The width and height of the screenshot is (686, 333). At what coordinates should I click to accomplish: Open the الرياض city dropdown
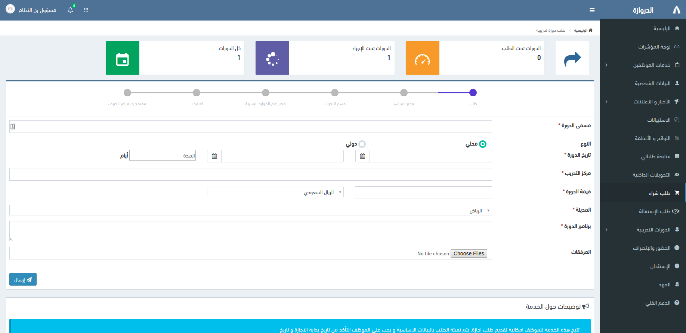click(250, 211)
